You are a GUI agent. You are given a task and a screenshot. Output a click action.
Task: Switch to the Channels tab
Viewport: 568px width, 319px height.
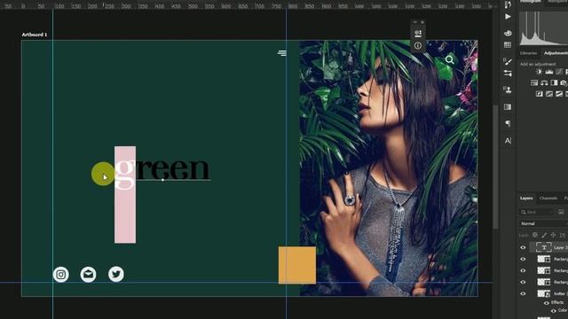point(548,198)
